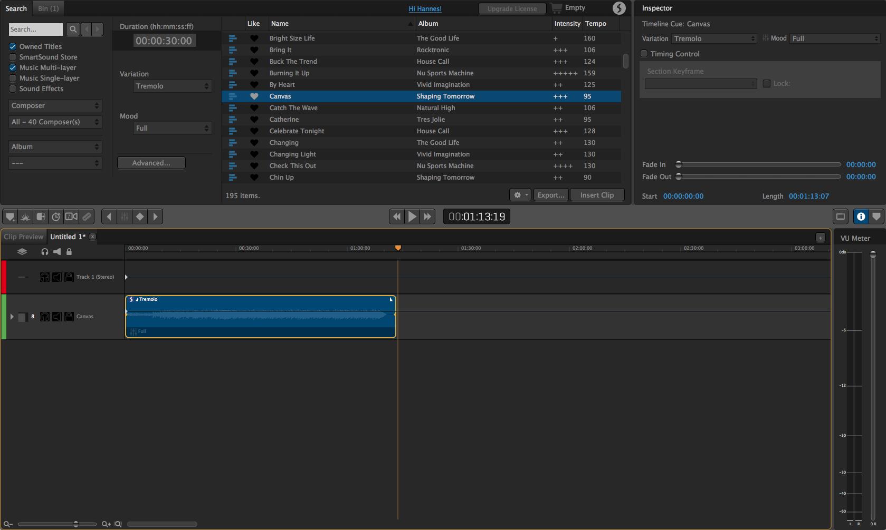Click the Advanced... button
This screenshot has width=886, height=530.
(151, 163)
